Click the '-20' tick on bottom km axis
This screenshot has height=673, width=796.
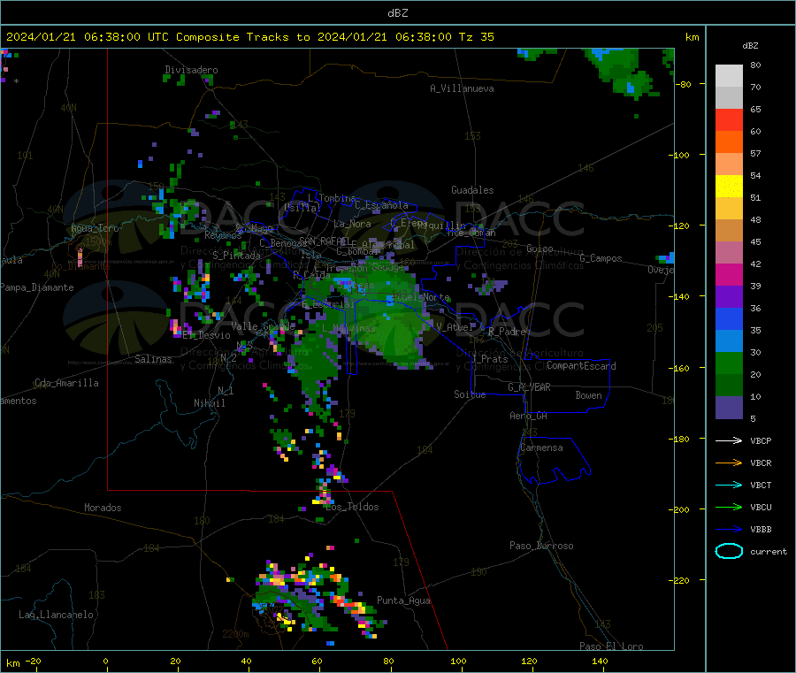(33, 661)
